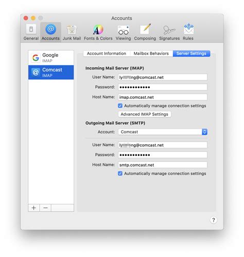Click the help question mark button
This screenshot has height=257, width=244.
[x=214, y=220]
